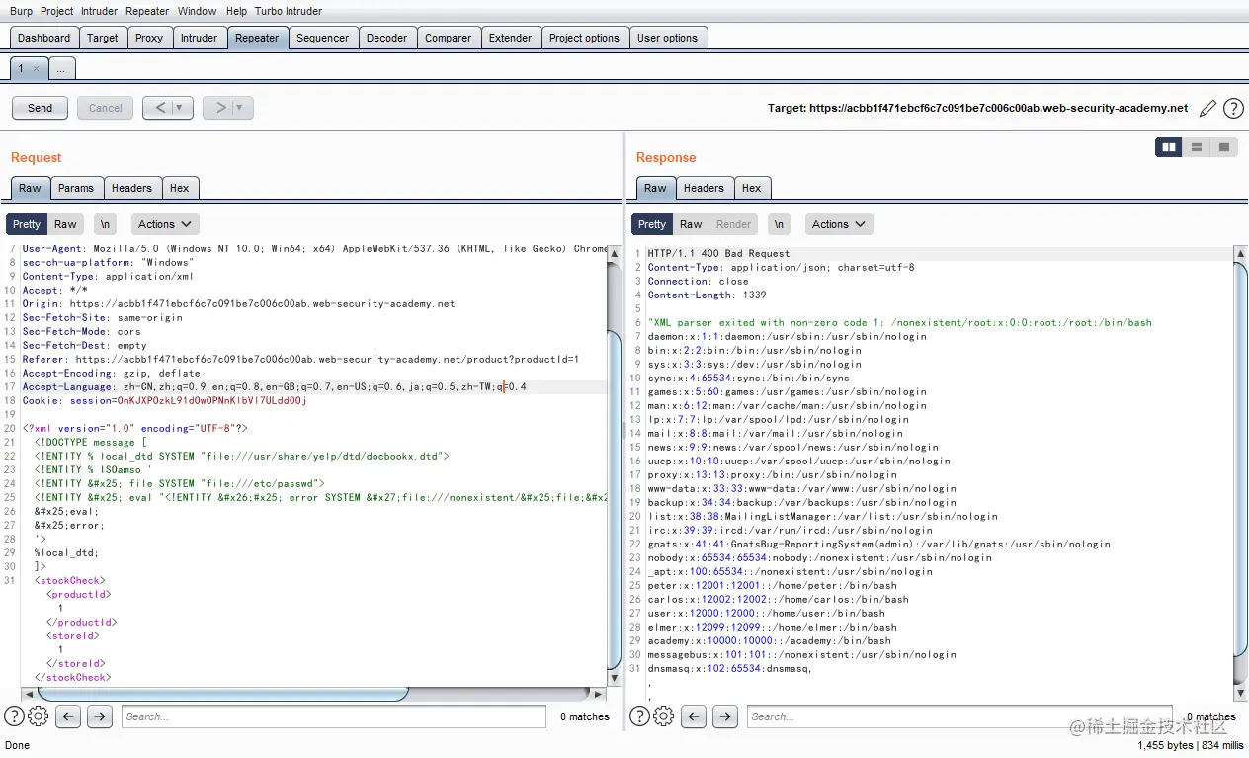Screen dimensions: 1249x758
Task: Select the combined single-pane layout icon
Action: (x=1224, y=147)
